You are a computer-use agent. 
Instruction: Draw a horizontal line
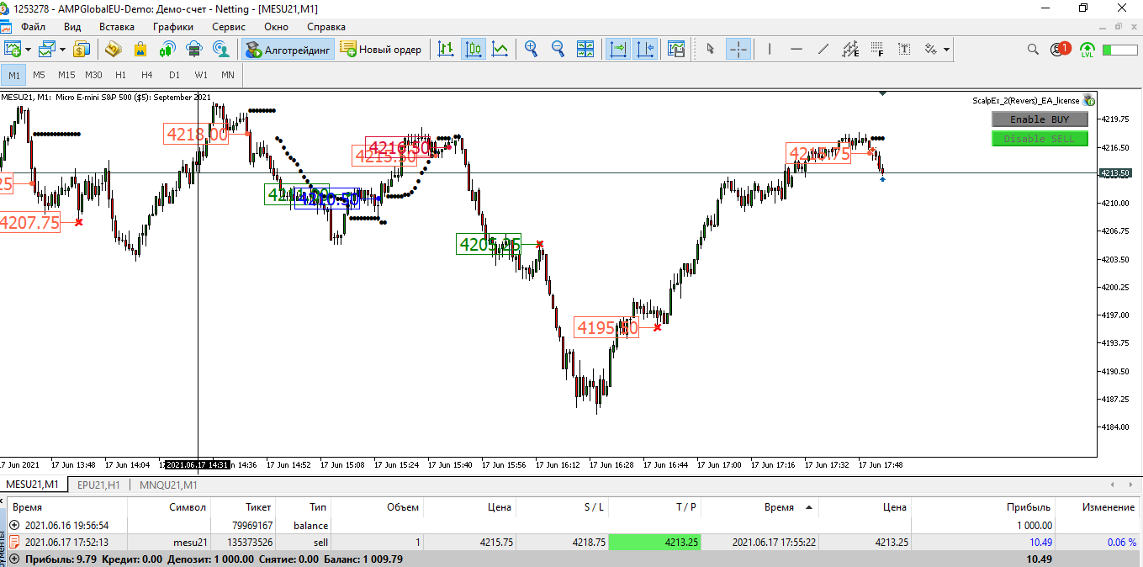click(796, 50)
